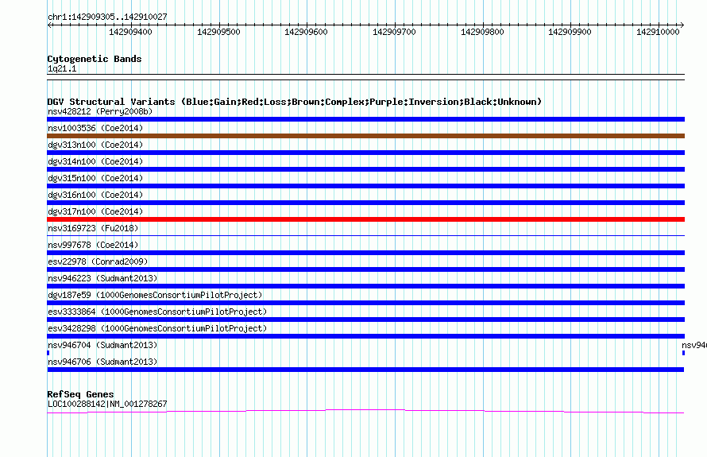Open dgv313n100 (Coe2014) variant label
This screenshot has width=707, height=457.
[x=95, y=145]
